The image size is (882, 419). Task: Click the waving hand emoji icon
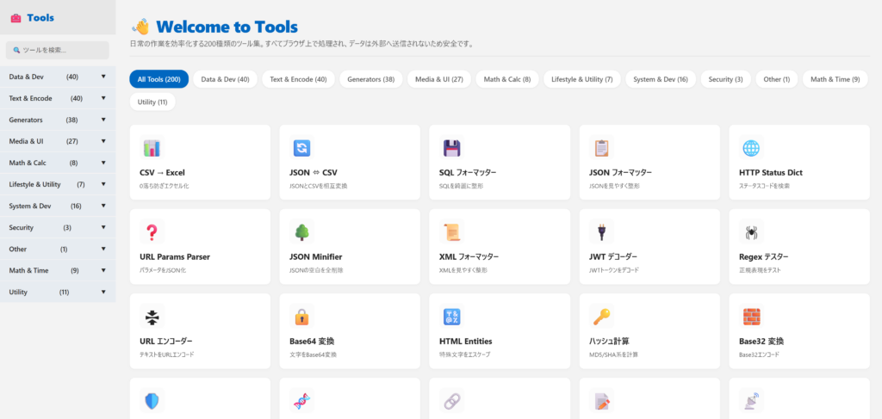[140, 27]
